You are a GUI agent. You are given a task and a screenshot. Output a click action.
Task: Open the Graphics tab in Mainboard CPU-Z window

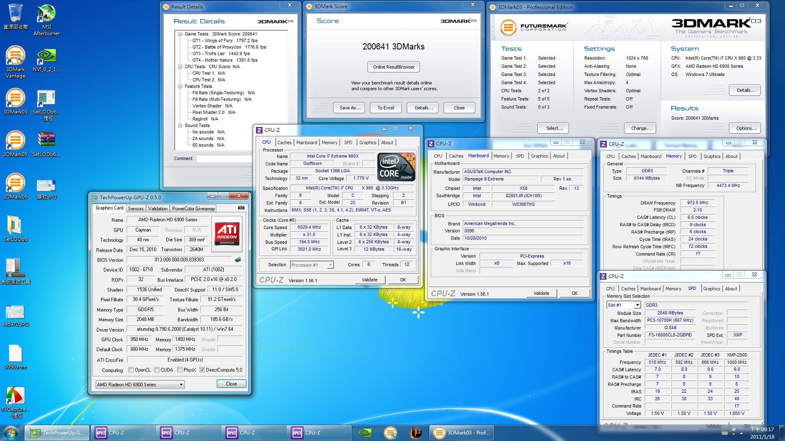pos(539,156)
